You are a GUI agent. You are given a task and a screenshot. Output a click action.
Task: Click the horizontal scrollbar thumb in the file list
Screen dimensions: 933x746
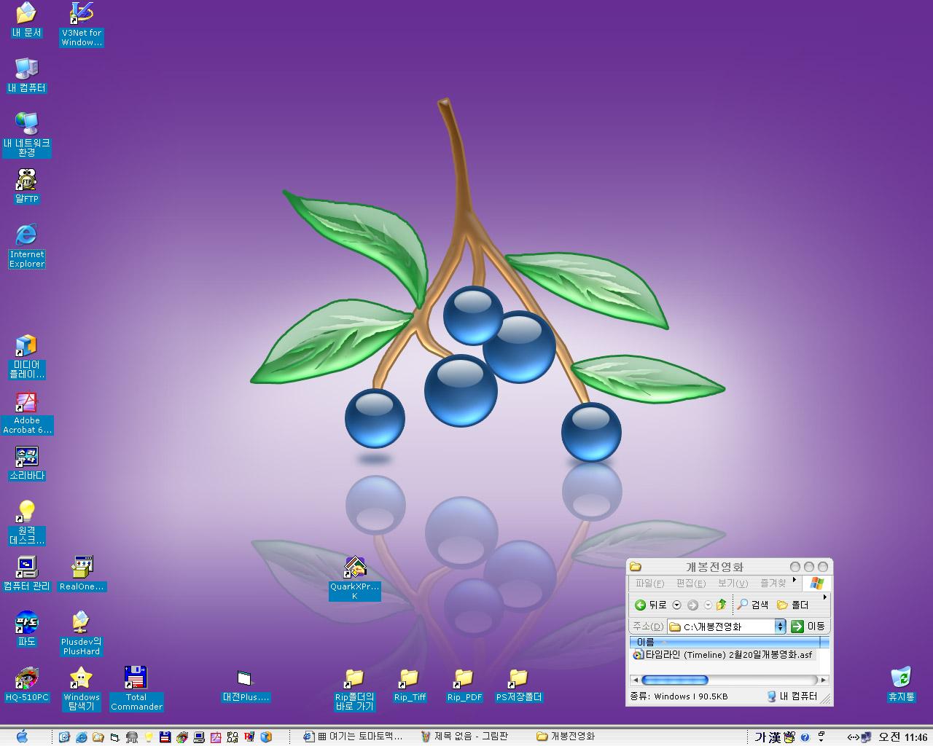tap(674, 680)
